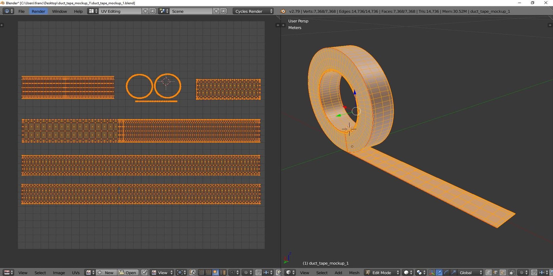Delete the current Scene with X icon
Image resolution: width=553 pixels, height=276 pixels.
point(224,11)
